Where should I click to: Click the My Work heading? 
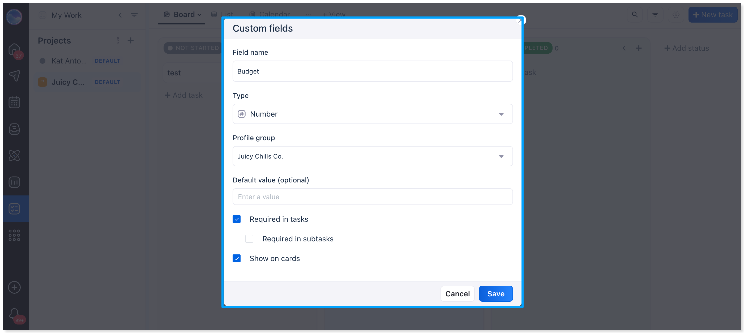[66, 15]
